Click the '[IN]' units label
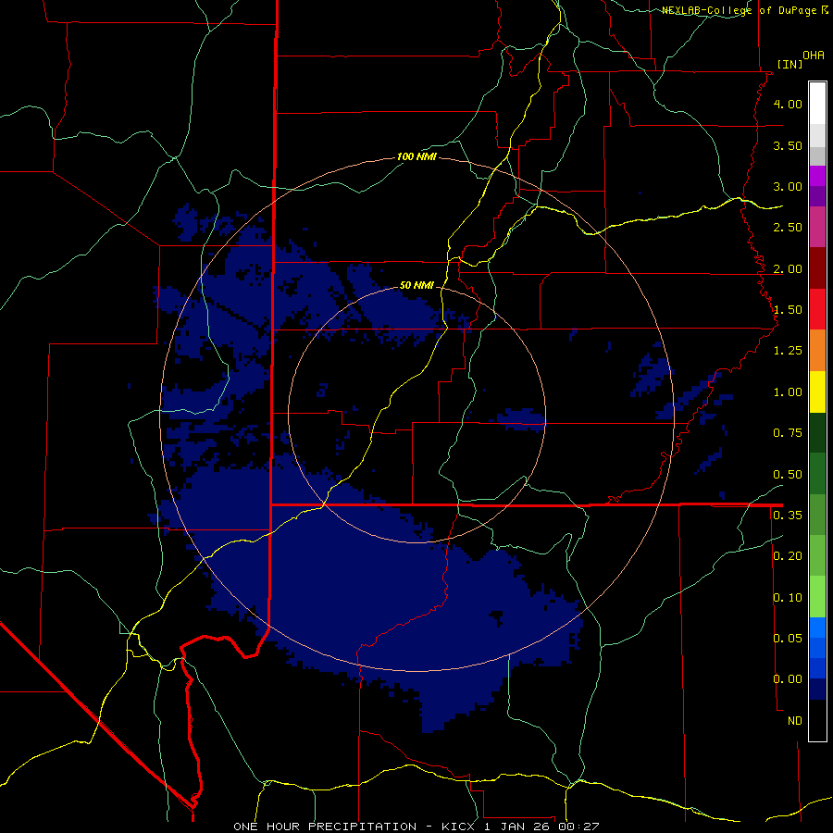Image resolution: width=833 pixels, height=833 pixels. click(789, 64)
